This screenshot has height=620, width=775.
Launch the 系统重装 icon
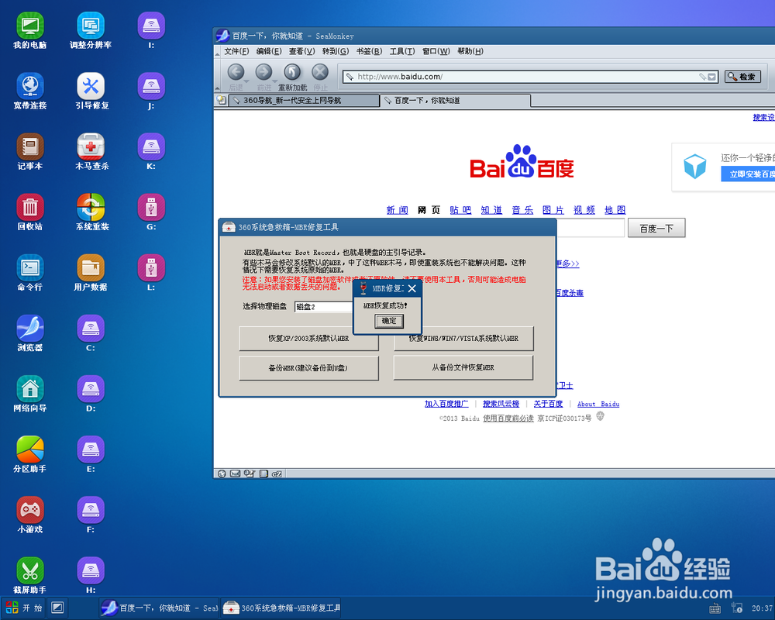(91, 212)
